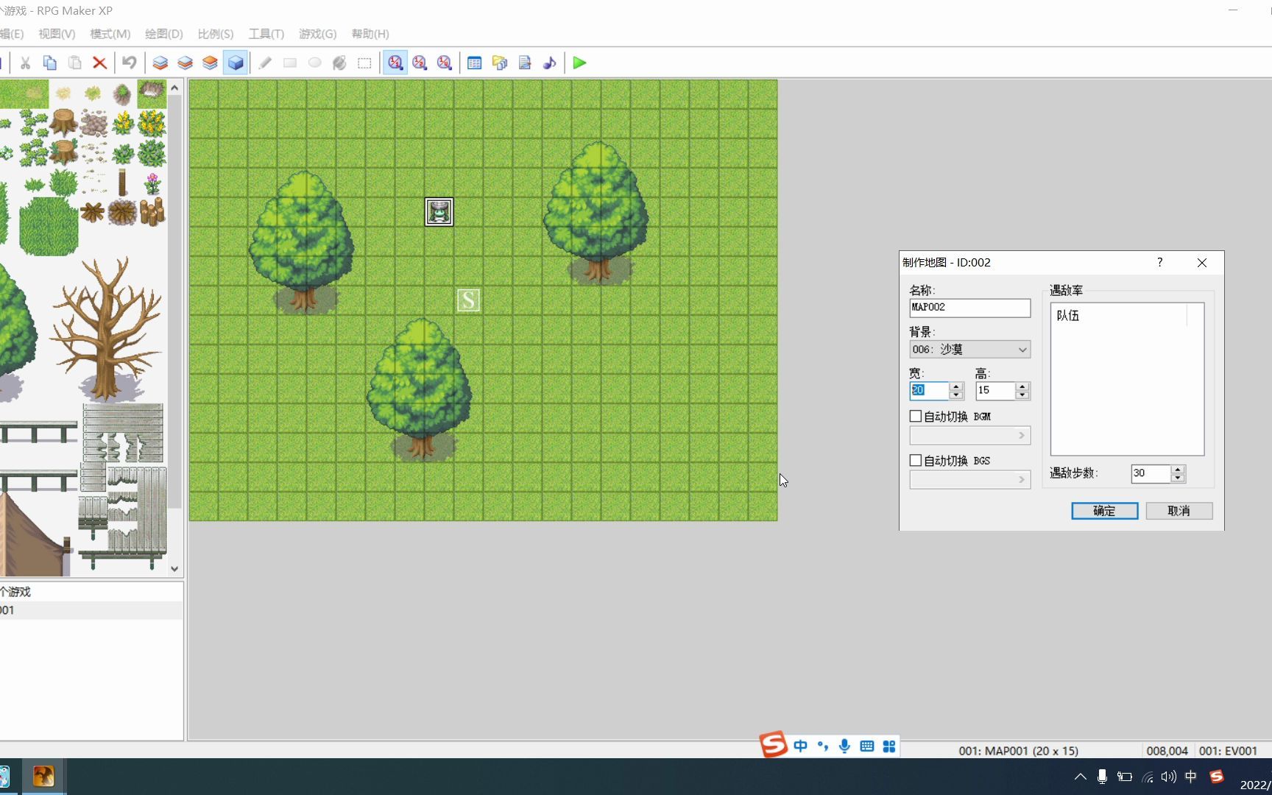Viewport: 1272px width, 795px height.
Task: Open the sound test tool
Action: click(x=550, y=63)
